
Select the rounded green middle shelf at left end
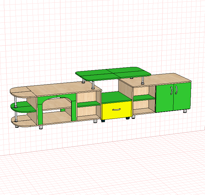(24, 107)
